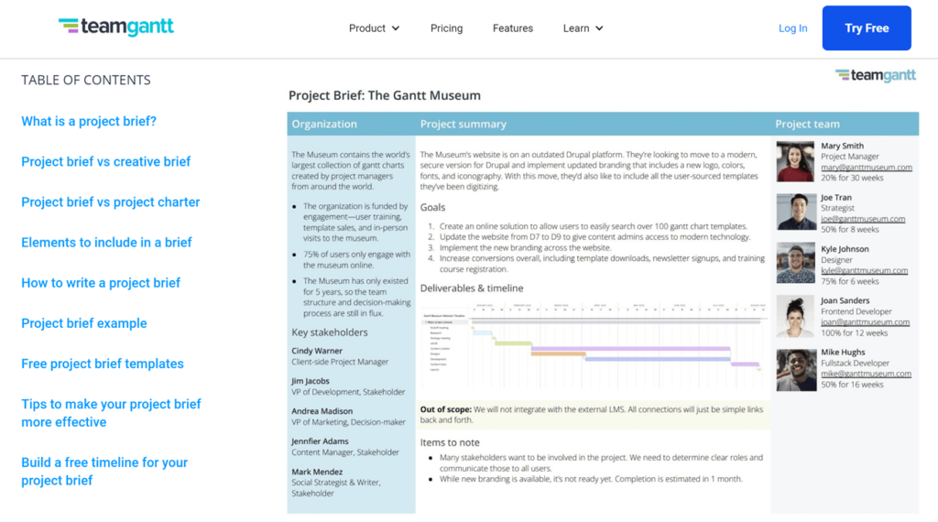This screenshot has width=938, height=522.
Task: Click the Log In link
Action: (792, 28)
